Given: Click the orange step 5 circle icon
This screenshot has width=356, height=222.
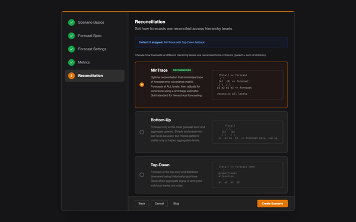Looking at the screenshot, I should click(71, 76).
